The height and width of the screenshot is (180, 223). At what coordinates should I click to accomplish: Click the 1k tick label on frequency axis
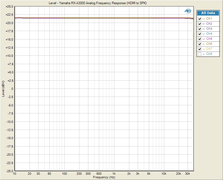tap(114, 174)
